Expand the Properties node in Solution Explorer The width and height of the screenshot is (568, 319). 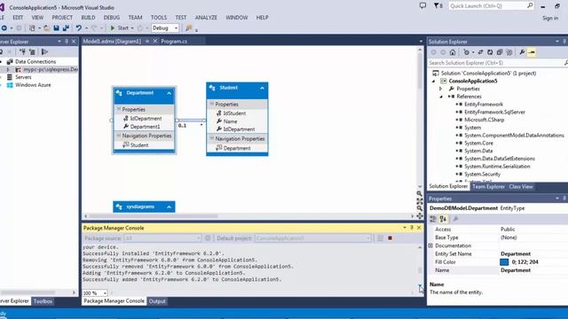click(x=441, y=89)
